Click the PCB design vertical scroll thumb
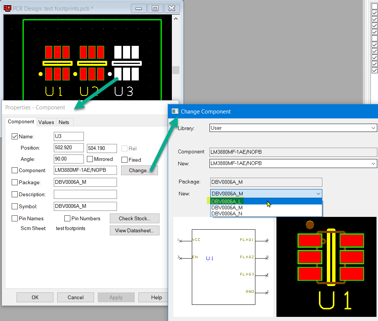Image resolution: width=378 pixels, height=321 pixels. click(x=176, y=70)
